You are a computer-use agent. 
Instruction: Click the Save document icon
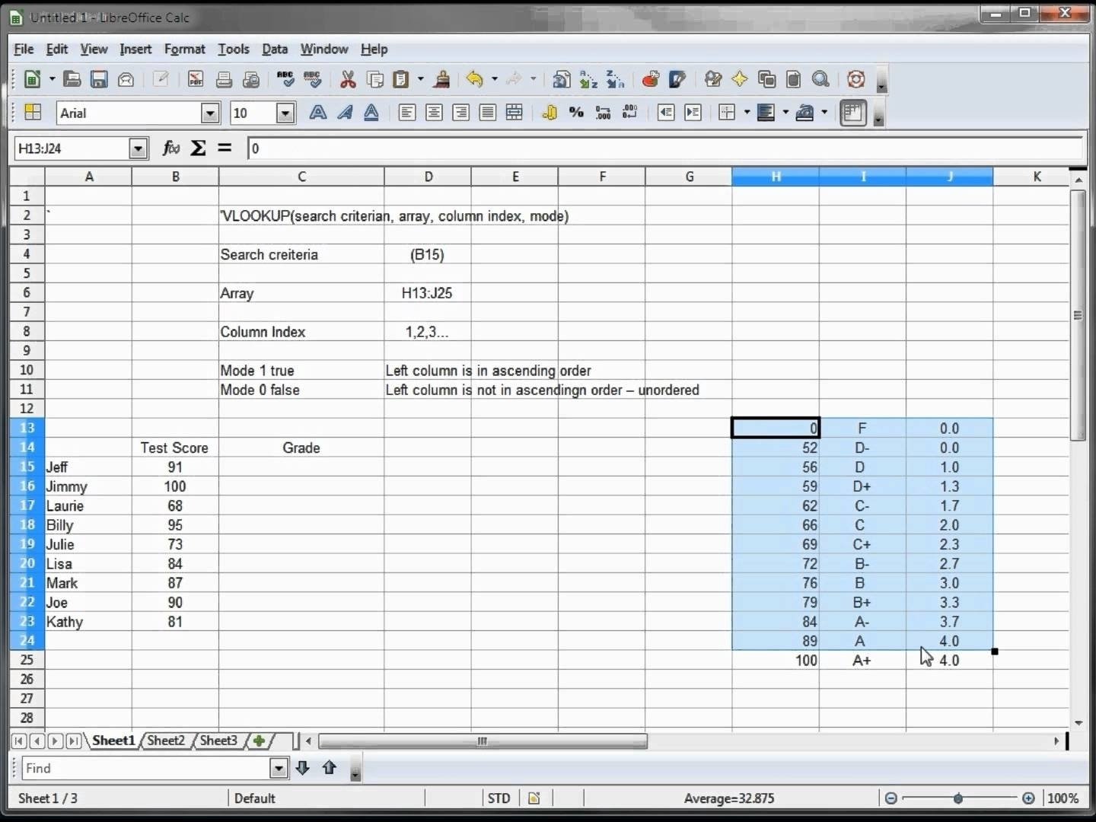click(x=99, y=79)
